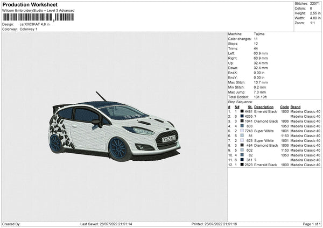Click the Max Jump value '7.0 mm'
This screenshot has height=228, width=323.
260,92
